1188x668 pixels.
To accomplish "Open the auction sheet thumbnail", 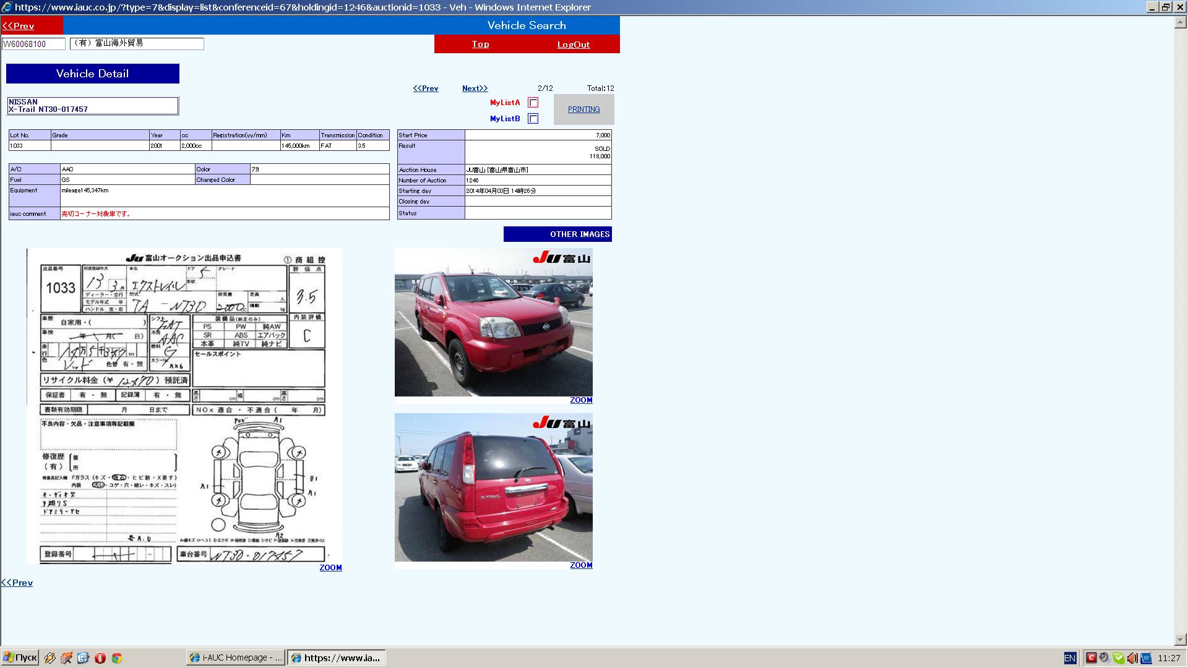I will pos(184,406).
